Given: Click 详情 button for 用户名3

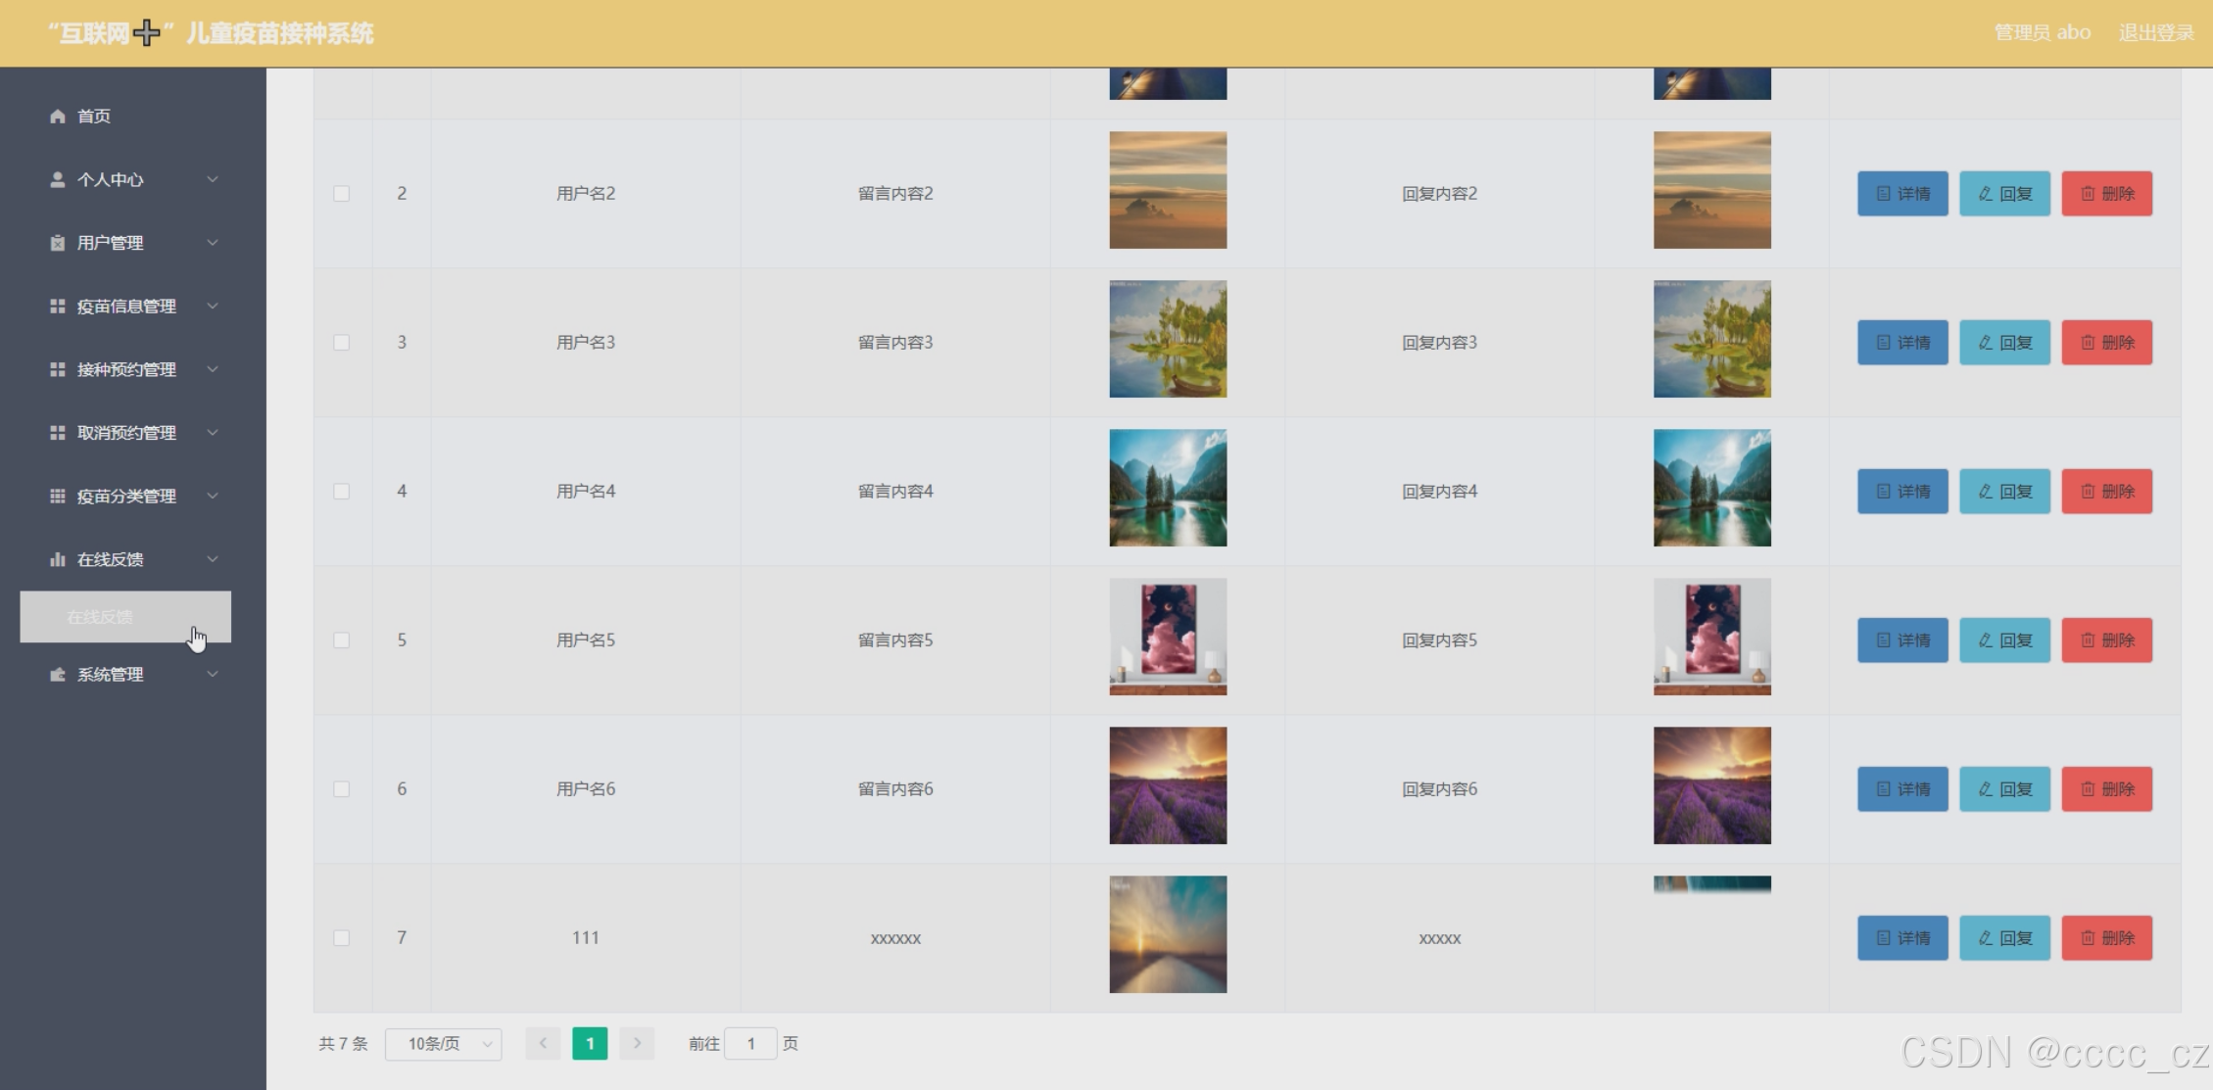Looking at the screenshot, I should (1902, 343).
